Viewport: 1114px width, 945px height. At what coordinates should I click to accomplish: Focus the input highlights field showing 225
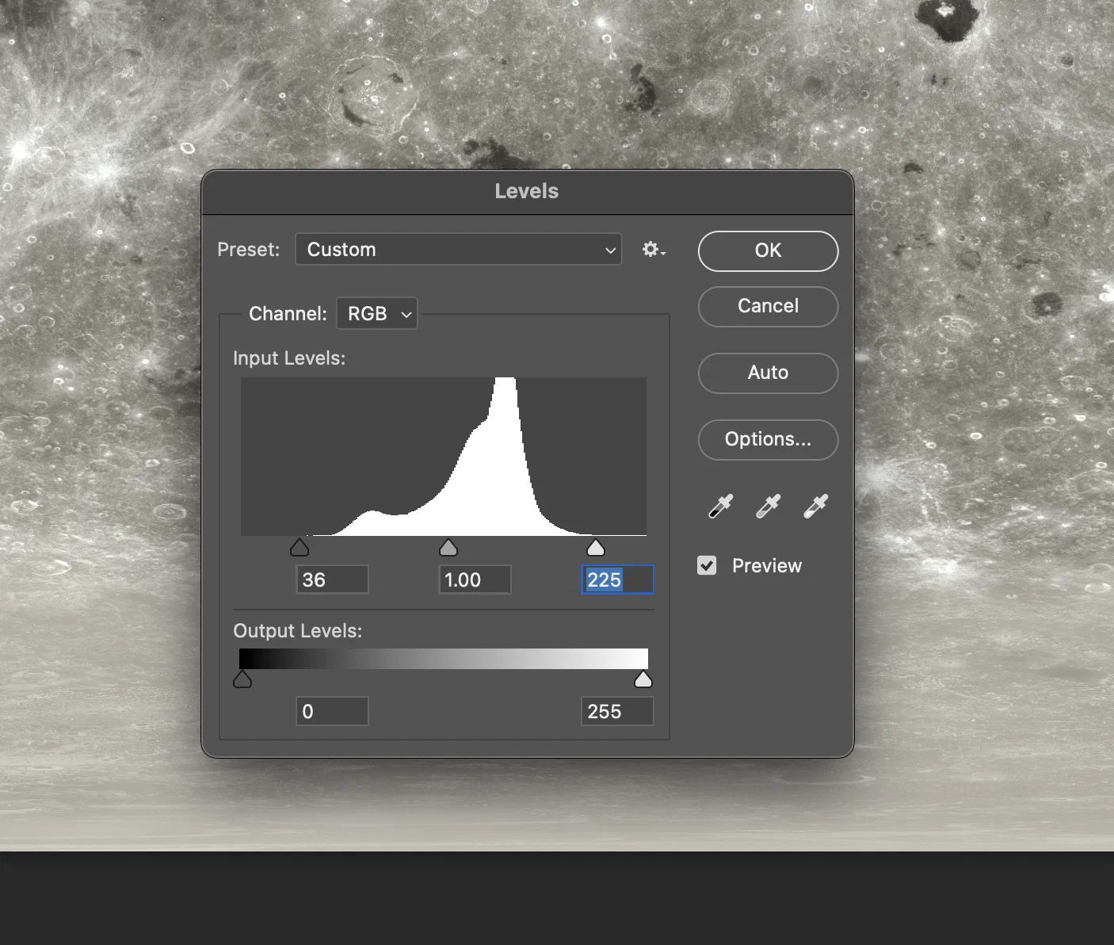[617, 580]
